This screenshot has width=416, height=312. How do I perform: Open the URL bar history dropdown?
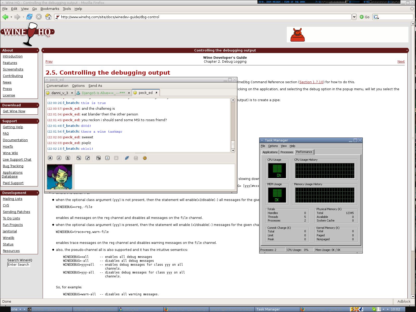pos(354,17)
